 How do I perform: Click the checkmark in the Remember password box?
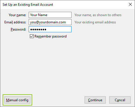click(32, 36)
